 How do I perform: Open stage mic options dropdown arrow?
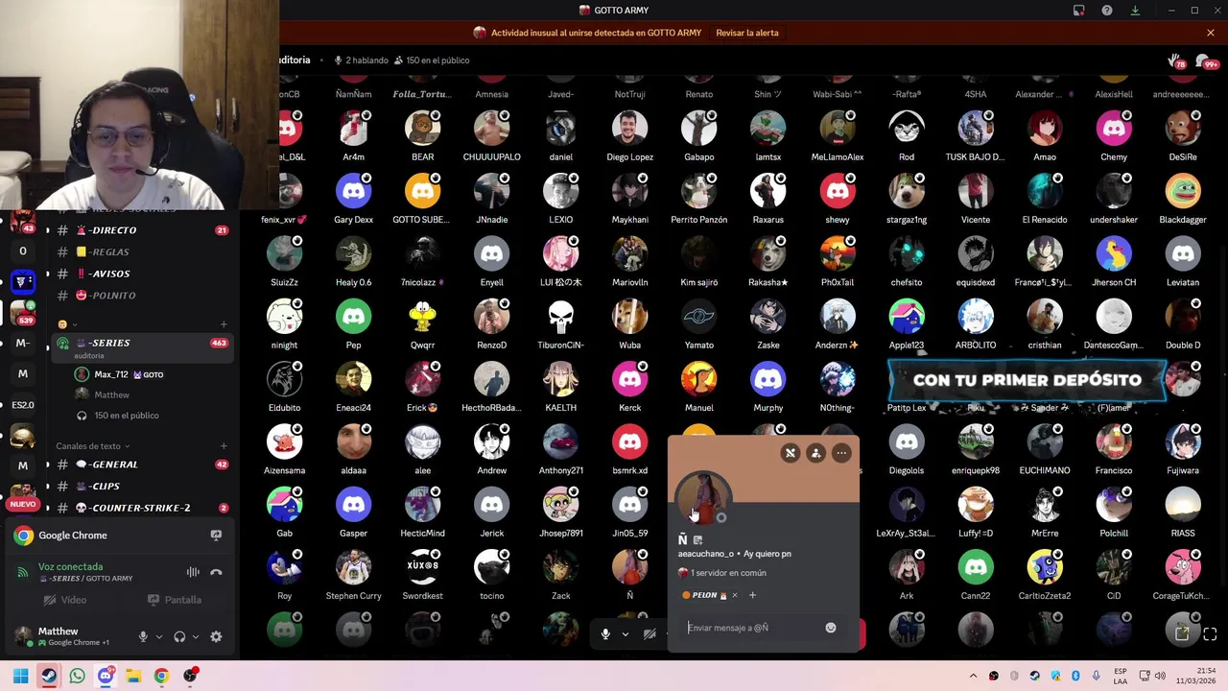click(626, 633)
